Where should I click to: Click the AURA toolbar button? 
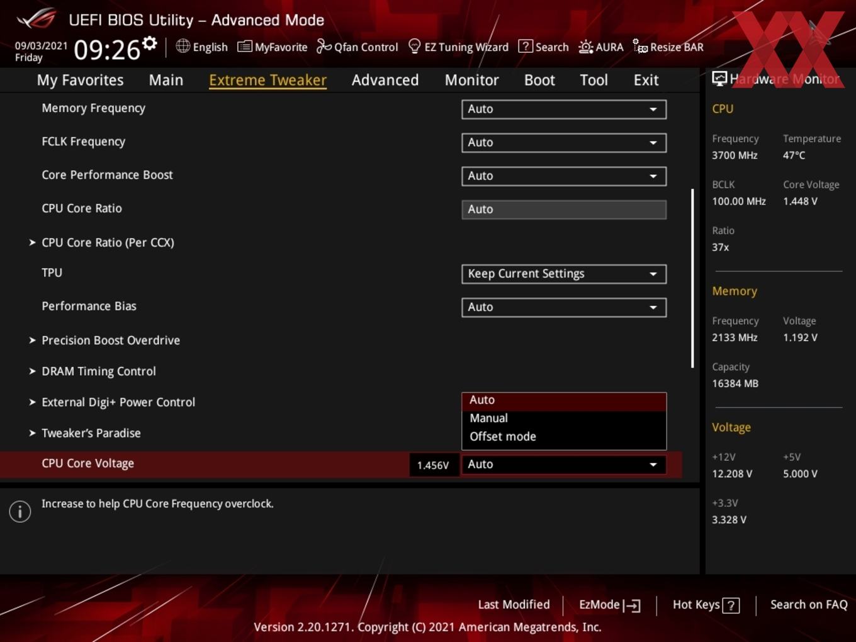point(601,47)
